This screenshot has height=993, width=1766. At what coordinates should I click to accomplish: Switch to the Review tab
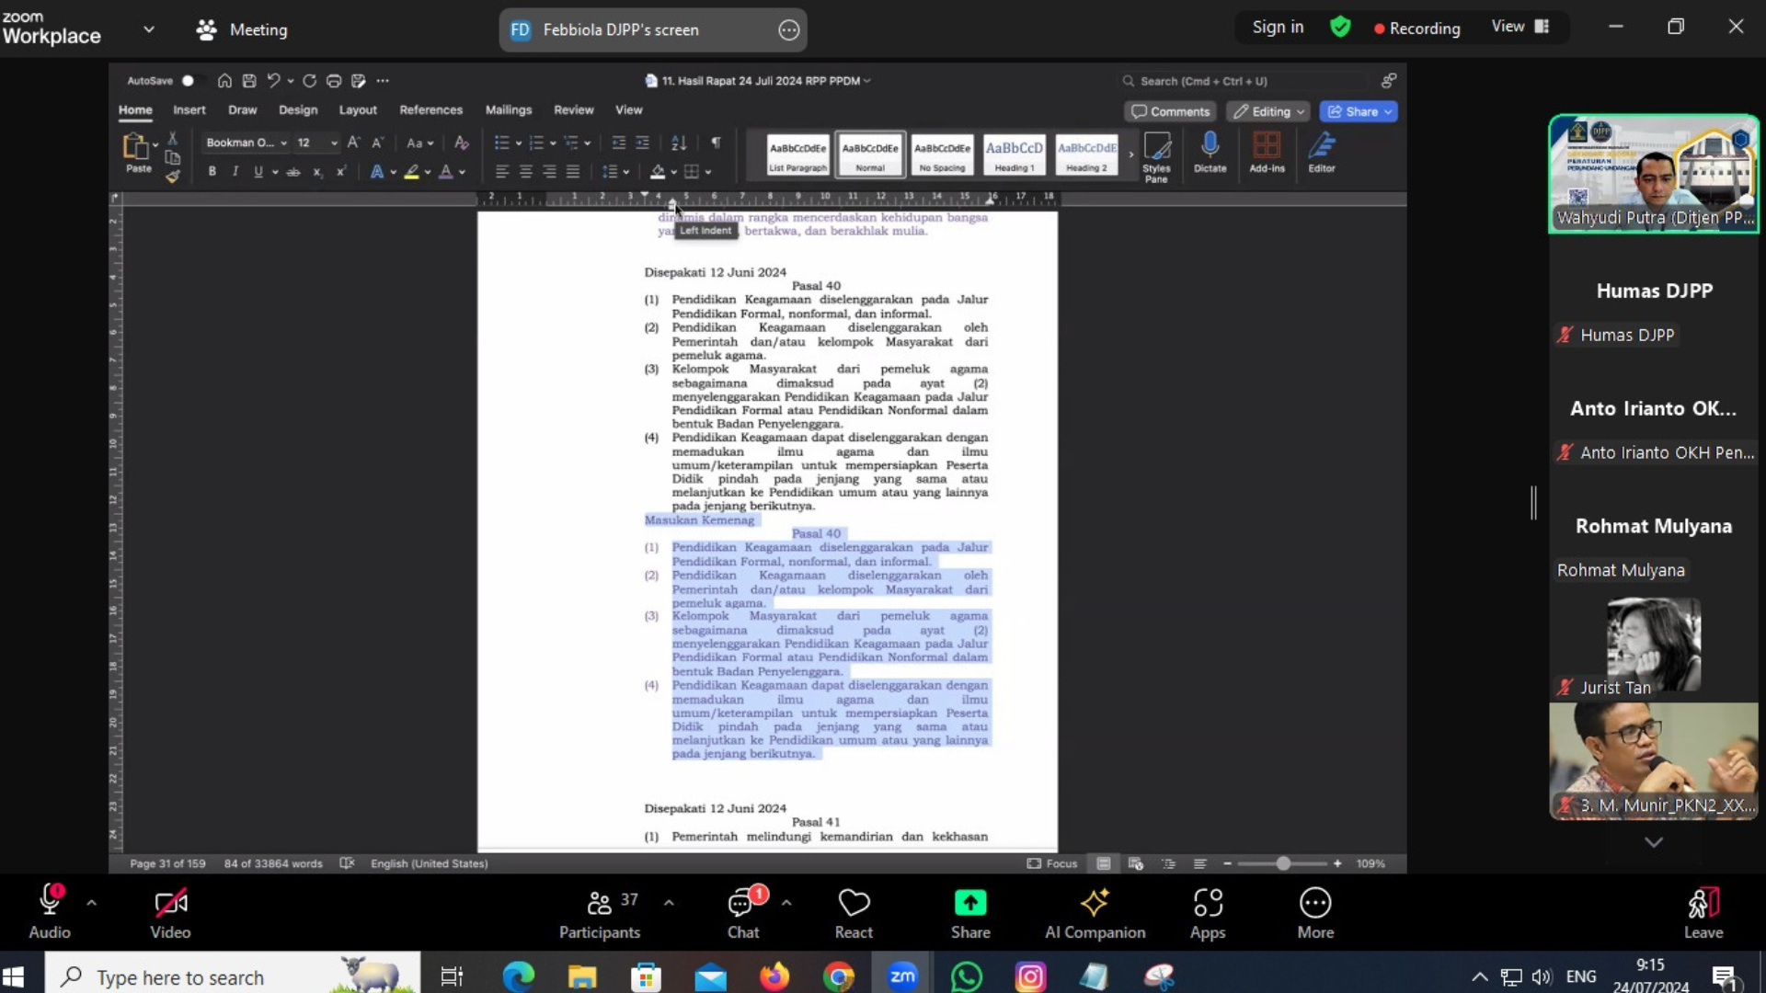[574, 110]
